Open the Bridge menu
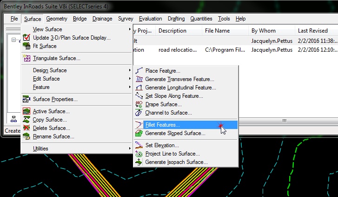338x197 pixels. (x=80, y=19)
